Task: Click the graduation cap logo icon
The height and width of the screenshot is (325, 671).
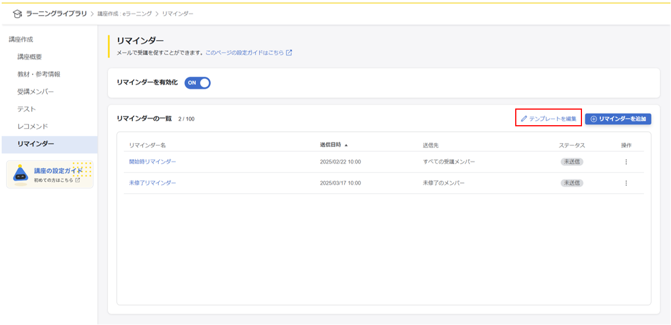Action: (17, 13)
